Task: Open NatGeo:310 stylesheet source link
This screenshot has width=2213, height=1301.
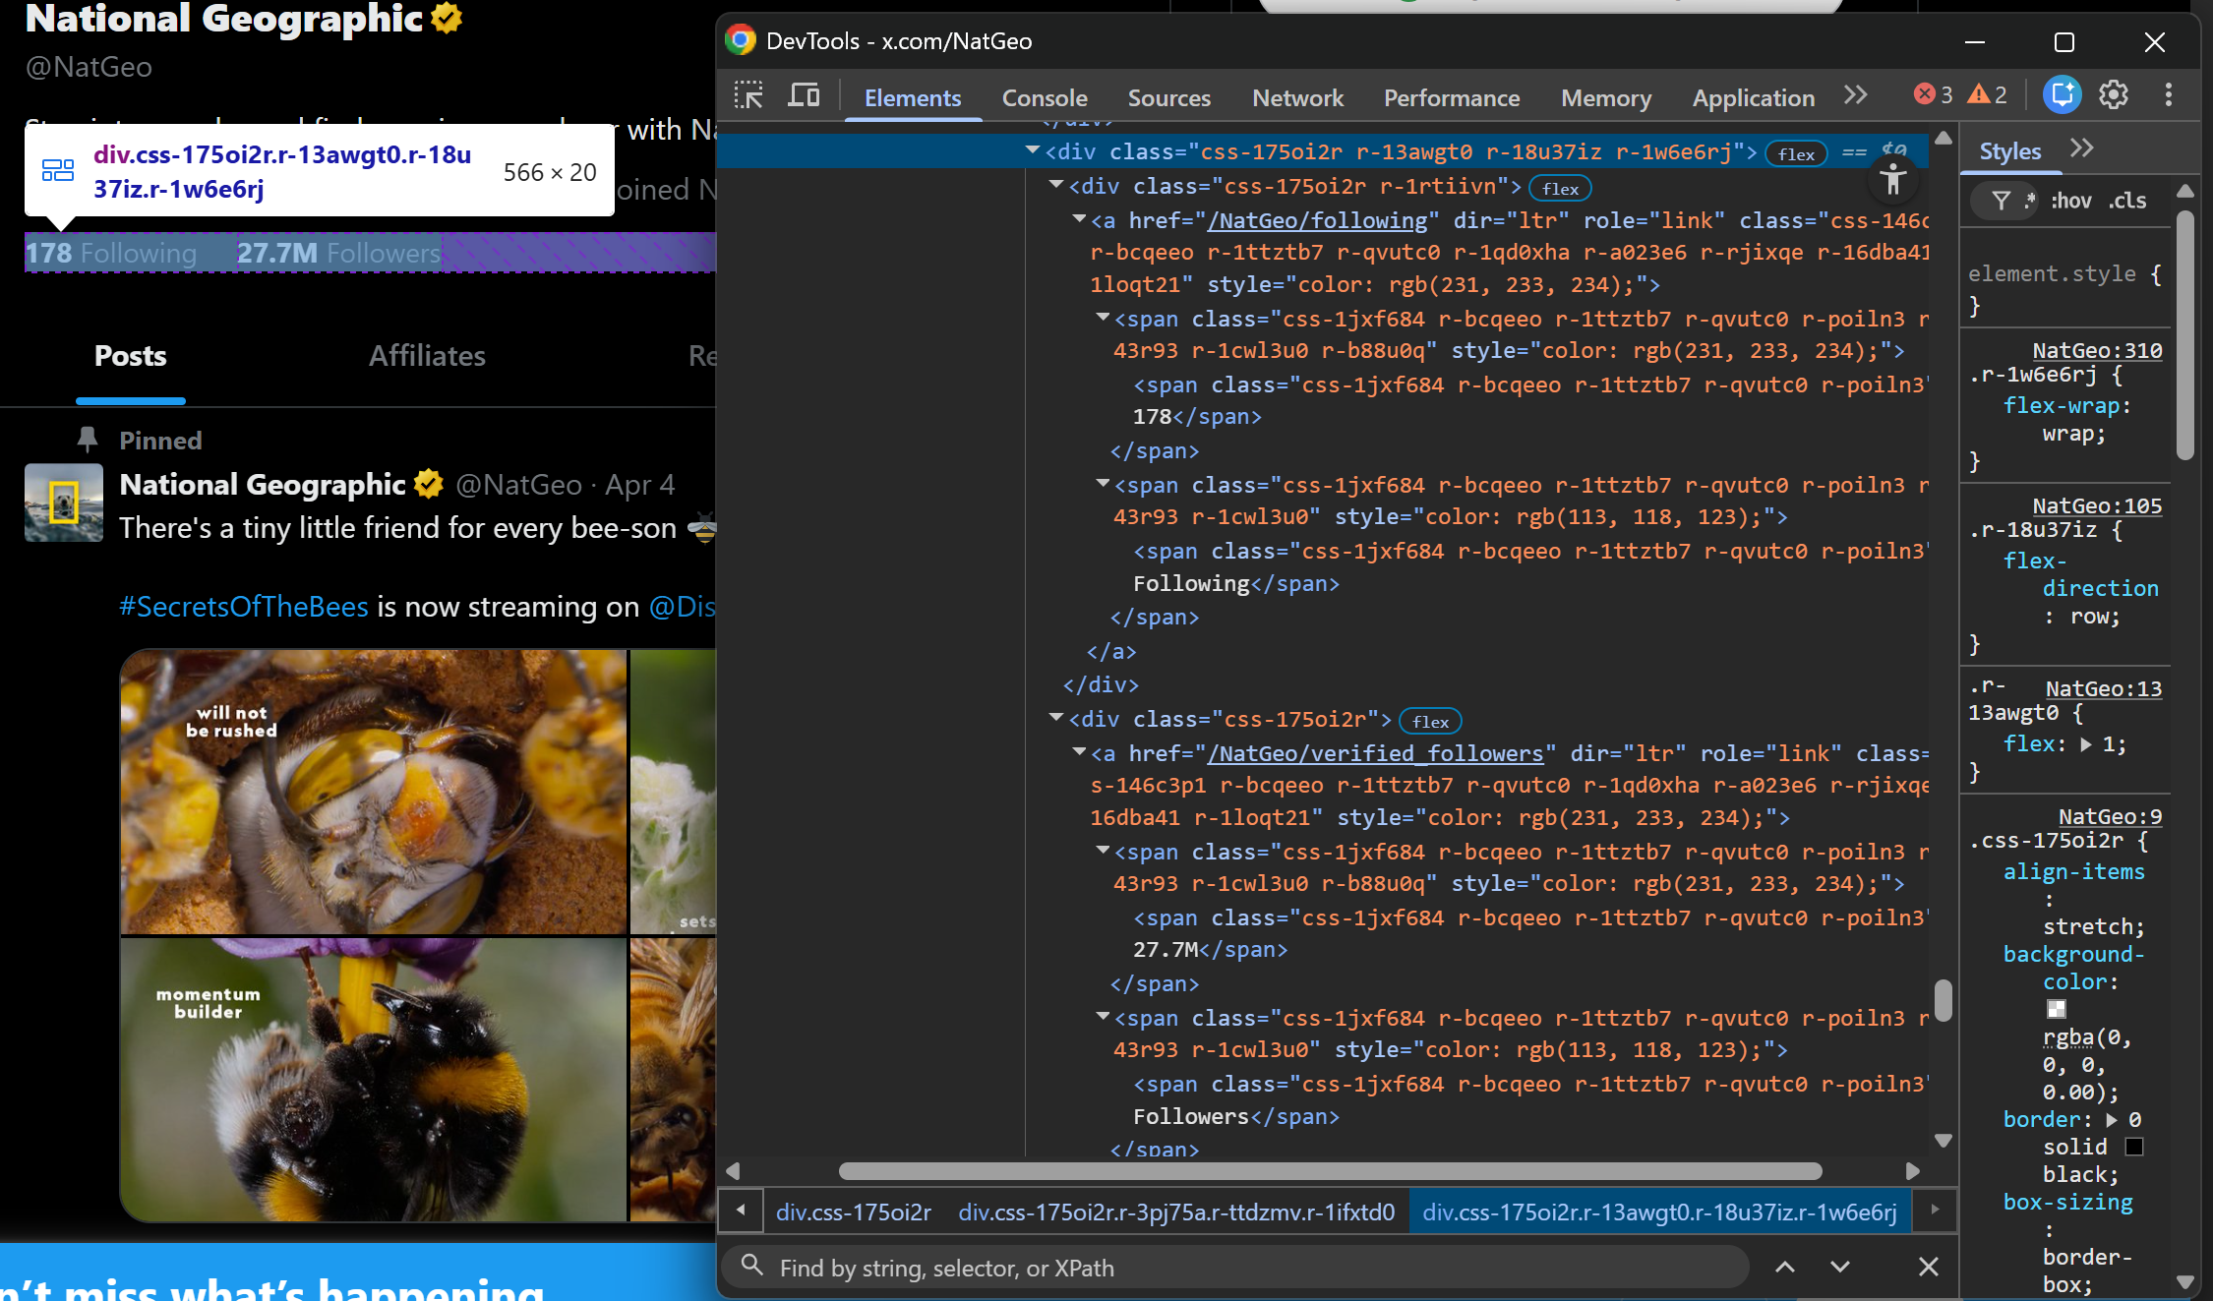Action: [2097, 350]
